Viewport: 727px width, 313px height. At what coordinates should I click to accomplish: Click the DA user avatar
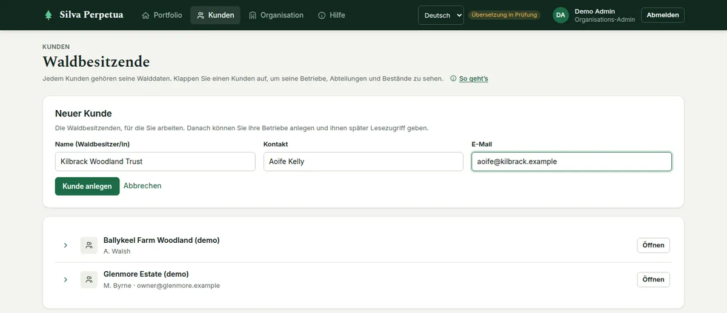pyautogui.click(x=561, y=15)
